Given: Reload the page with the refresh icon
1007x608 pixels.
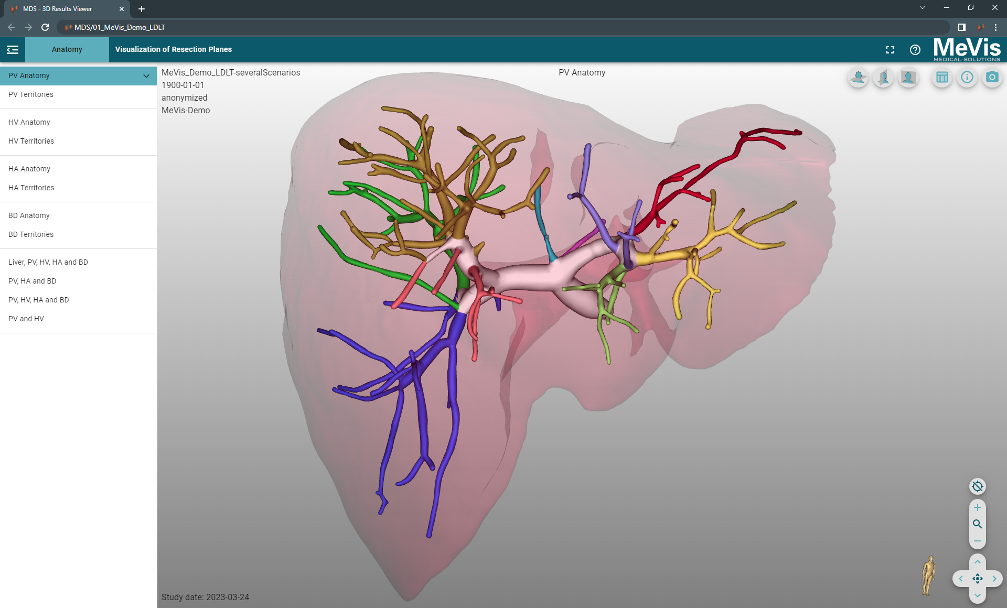Looking at the screenshot, I should point(45,27).
